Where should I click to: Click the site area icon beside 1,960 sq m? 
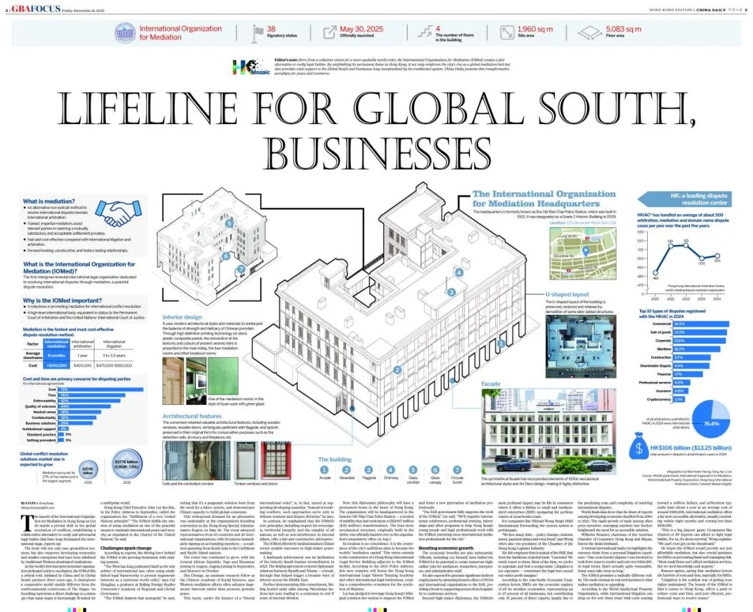coord(507,32)
